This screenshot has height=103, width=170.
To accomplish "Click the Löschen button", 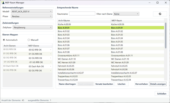I will (x=121, y=84).
